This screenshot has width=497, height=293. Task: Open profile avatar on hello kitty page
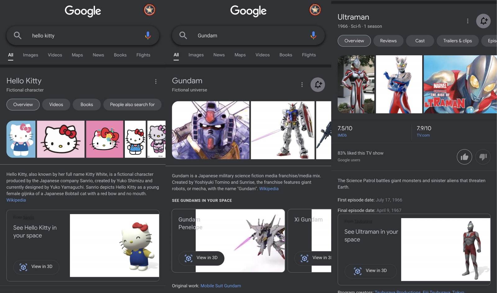(149, 10)
